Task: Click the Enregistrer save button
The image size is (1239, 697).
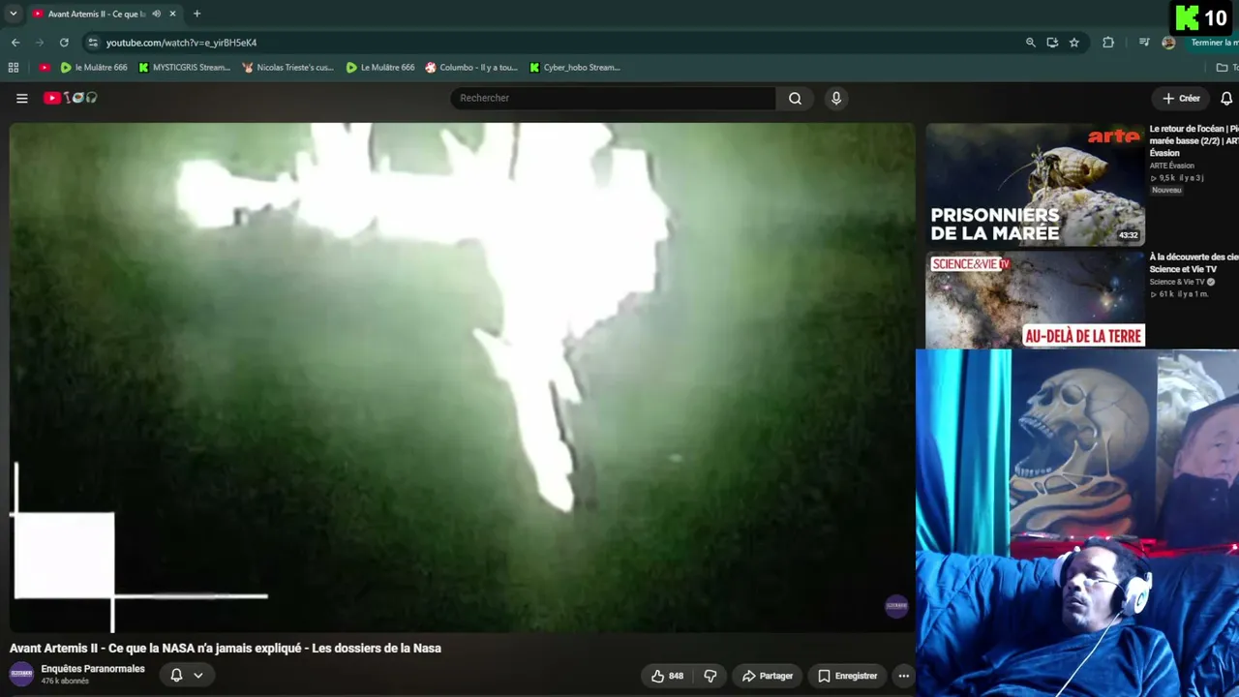Action: click(x=848, y=676)
